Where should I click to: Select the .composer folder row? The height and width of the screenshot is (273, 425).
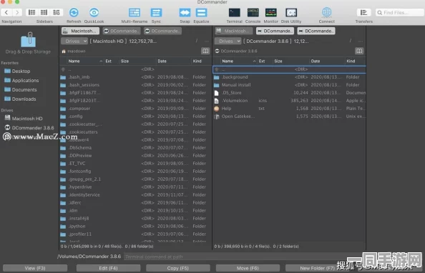(x=135, y=109)
